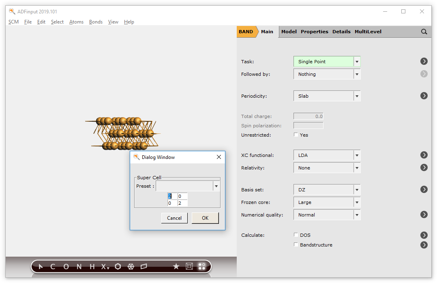The width and height of the screenshot is (437, 283).
Task: Enable the Bandstructure calculation checkbox
Action: point(296,245)
